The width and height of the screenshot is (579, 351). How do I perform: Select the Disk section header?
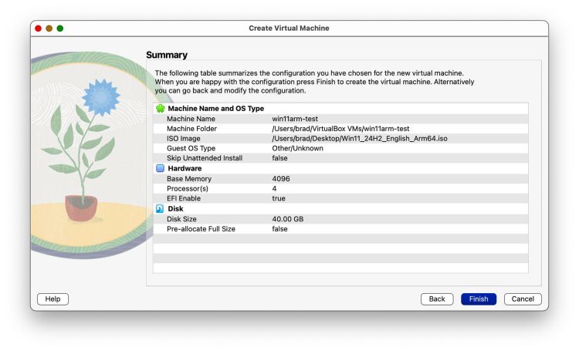click(175, 208)
